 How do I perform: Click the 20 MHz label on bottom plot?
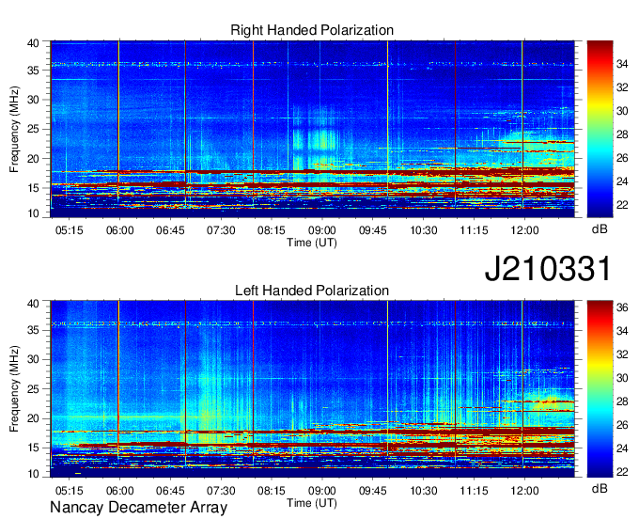pyautogui.click(x=33, y=418)
